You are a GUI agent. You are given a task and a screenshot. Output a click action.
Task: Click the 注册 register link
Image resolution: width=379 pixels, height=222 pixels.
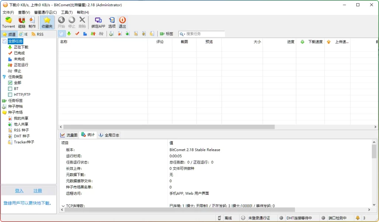coord(37,191)
